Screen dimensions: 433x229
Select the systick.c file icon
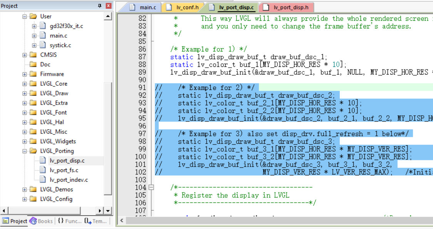pos(42,45)
